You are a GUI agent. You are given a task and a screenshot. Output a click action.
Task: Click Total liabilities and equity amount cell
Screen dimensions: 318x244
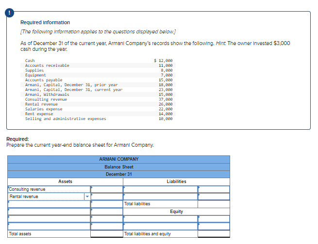tap(214, 234)
